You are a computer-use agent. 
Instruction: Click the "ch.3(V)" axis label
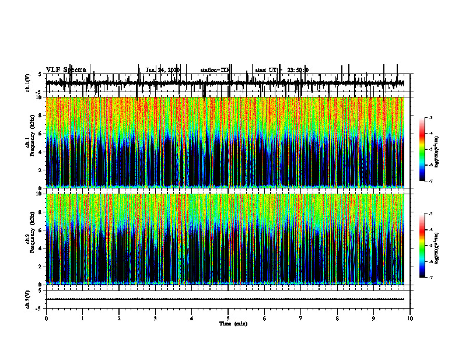[27, 299]
